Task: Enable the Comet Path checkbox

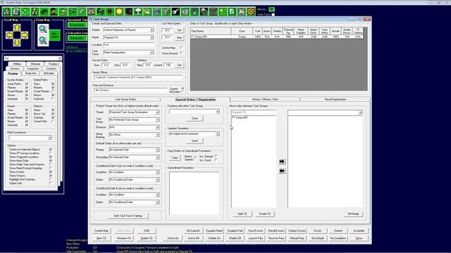Action: [x=53, y=121]
